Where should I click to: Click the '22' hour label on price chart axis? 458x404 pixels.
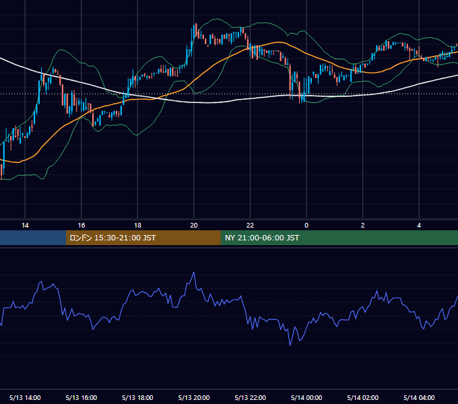coord(250,226)
